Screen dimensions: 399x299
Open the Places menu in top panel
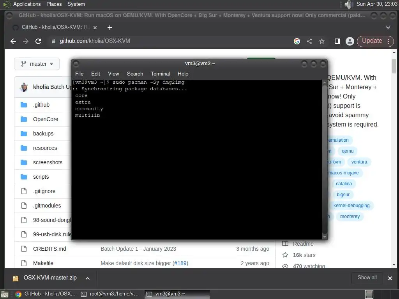(54, 4)
